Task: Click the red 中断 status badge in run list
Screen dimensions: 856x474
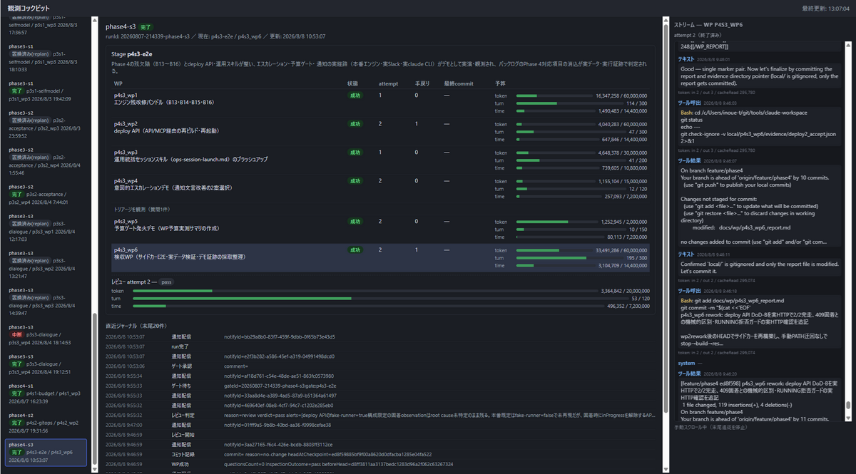Action: pyautogui.click(x=16, y=334)
